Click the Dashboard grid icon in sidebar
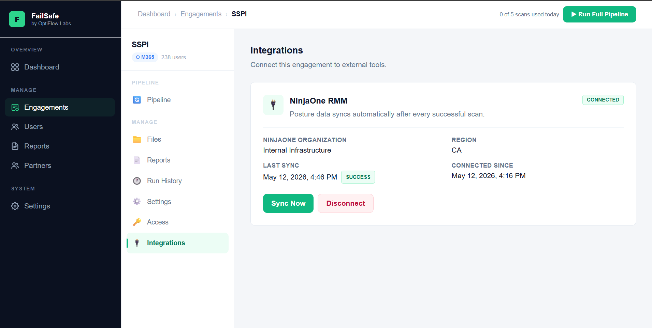This screenshot has height=328, width=652. 15,67
